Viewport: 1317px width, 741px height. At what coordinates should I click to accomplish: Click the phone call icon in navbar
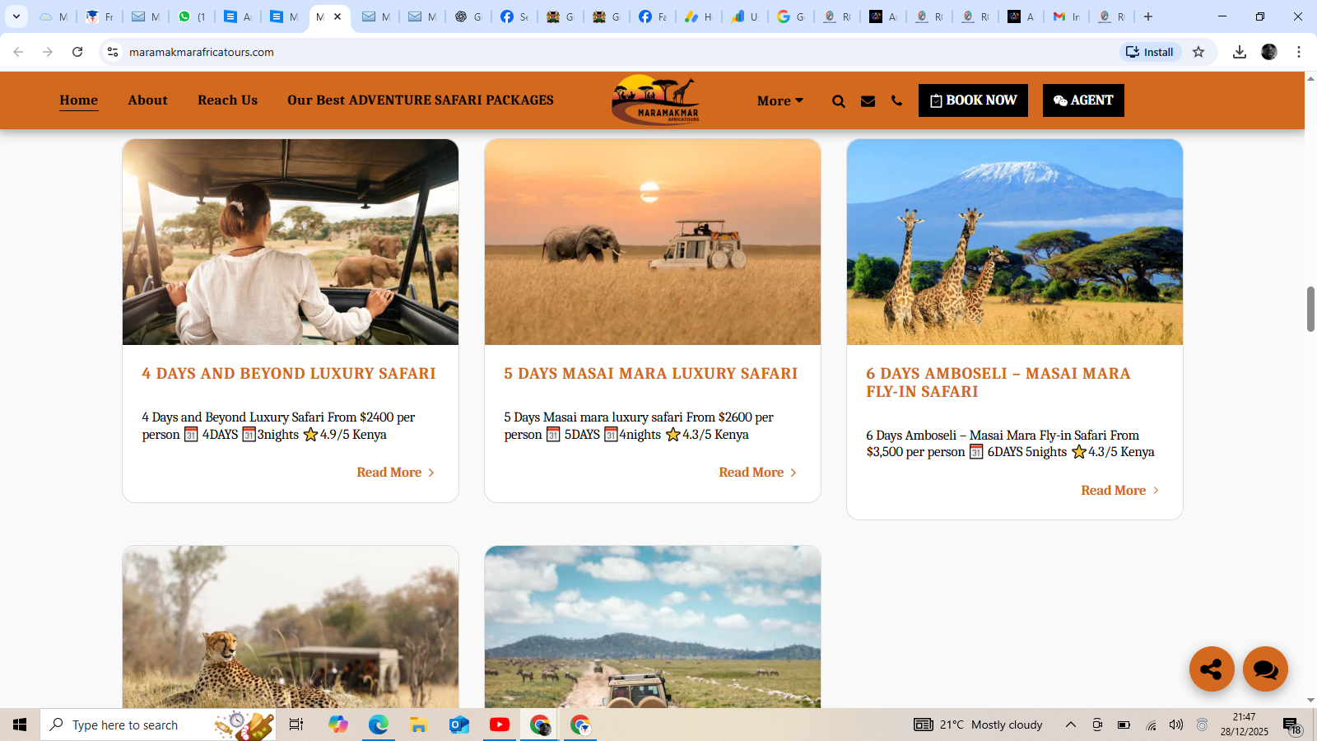point(896,100)
